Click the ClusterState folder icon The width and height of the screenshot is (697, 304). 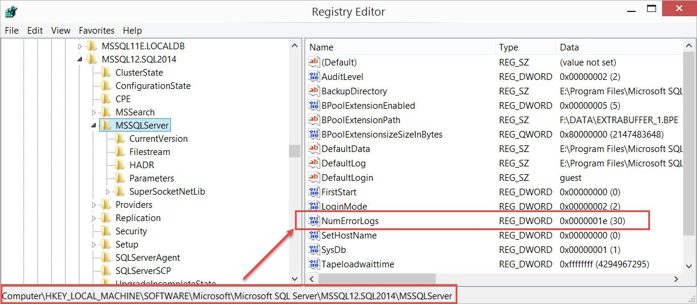(105, 72)
